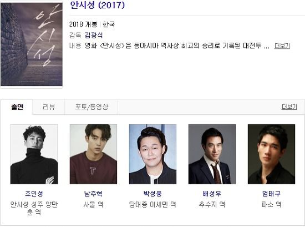Click 조인성 black turtleneck photo

[x=34, y=154]
